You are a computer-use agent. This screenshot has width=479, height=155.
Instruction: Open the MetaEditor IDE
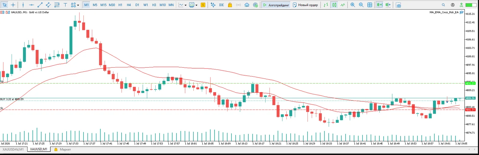click(221, 5)
